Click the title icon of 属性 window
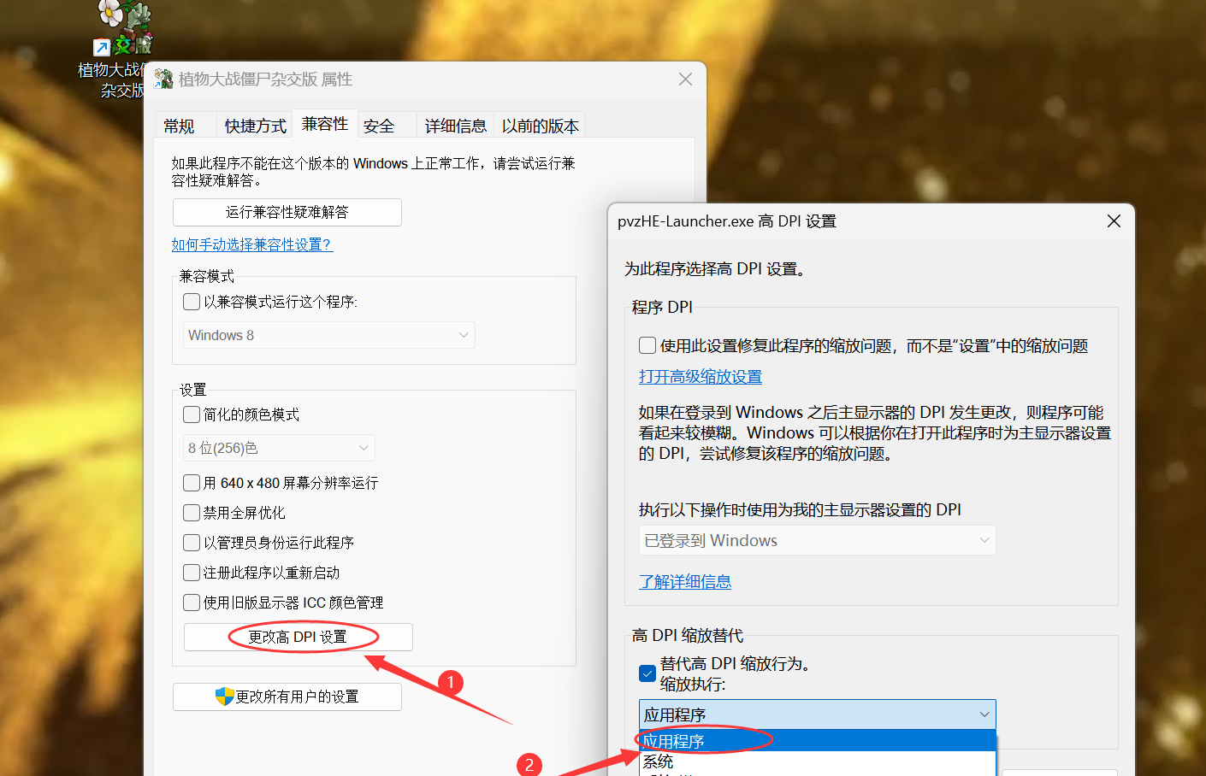The height and width of the screenshot is (776, 1206). [163, 79]
